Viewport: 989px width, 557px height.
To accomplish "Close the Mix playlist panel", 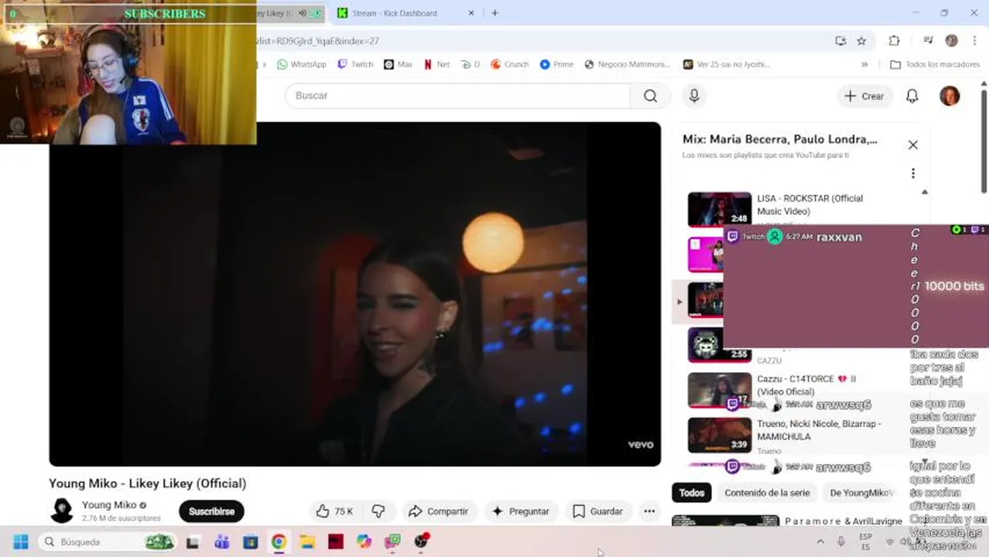I will 913,145.
